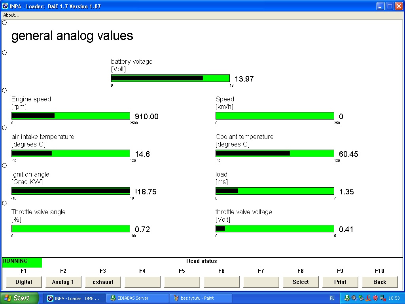The width and height of the screenshot is (405, 304).
Task: Open the Analog 1 screen button
Action: (63, 282)
